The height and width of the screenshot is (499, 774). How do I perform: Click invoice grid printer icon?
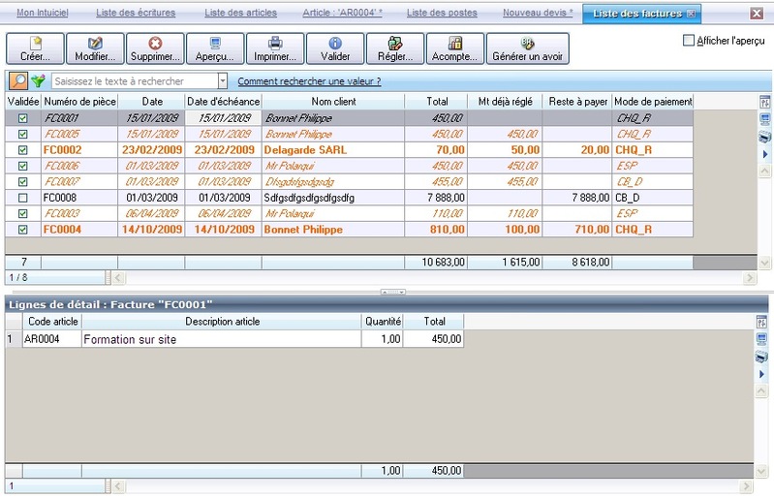point(764,137)
